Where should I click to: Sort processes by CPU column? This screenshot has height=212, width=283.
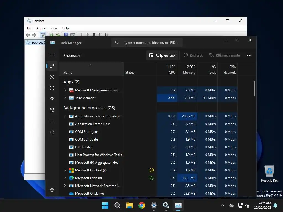click(167, 69)
